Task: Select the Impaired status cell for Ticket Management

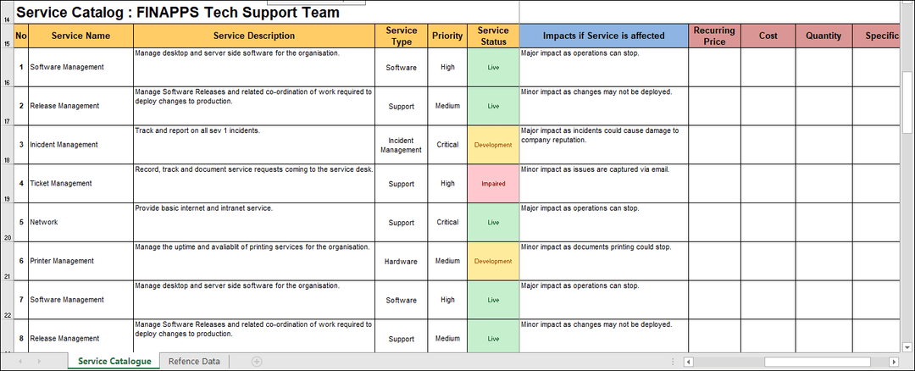Action: pos(493,184)
